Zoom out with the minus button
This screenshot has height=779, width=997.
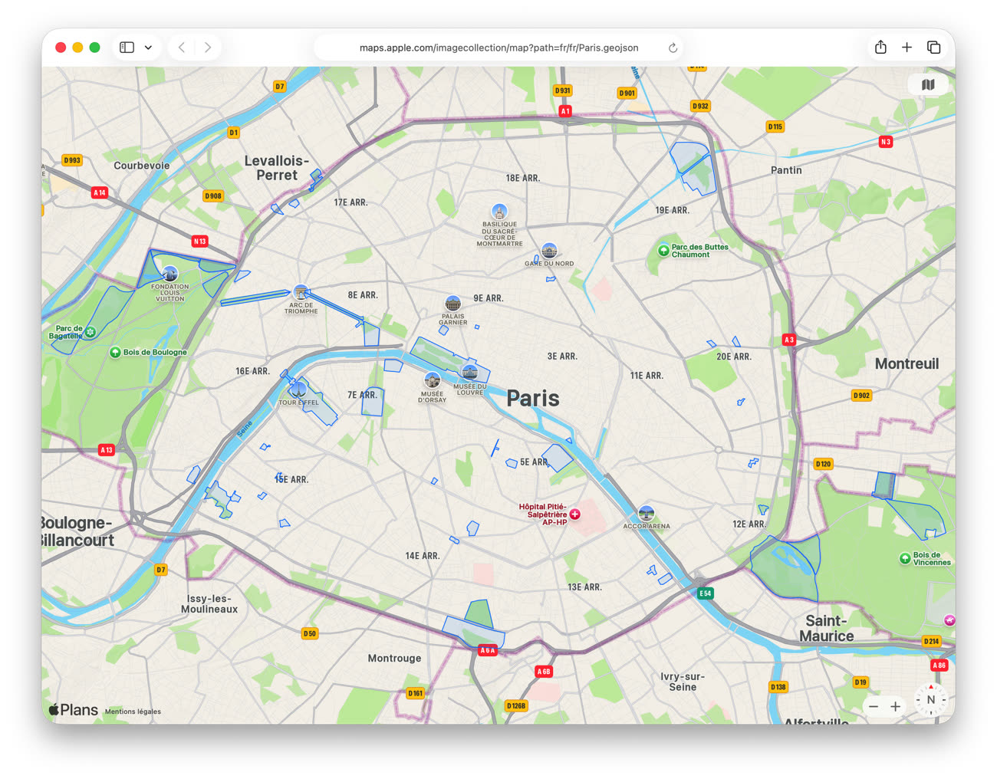point(874,706)
